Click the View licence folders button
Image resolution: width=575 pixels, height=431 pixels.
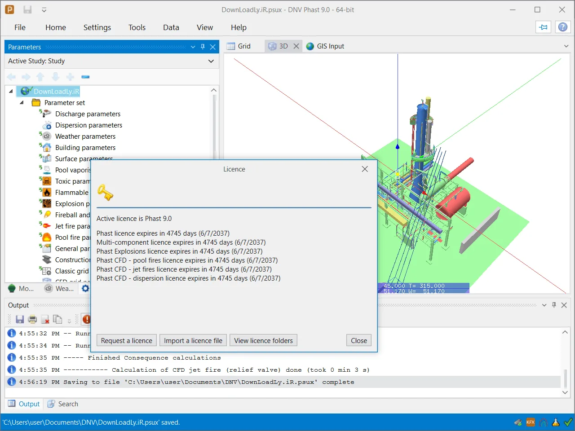[263, 340]
